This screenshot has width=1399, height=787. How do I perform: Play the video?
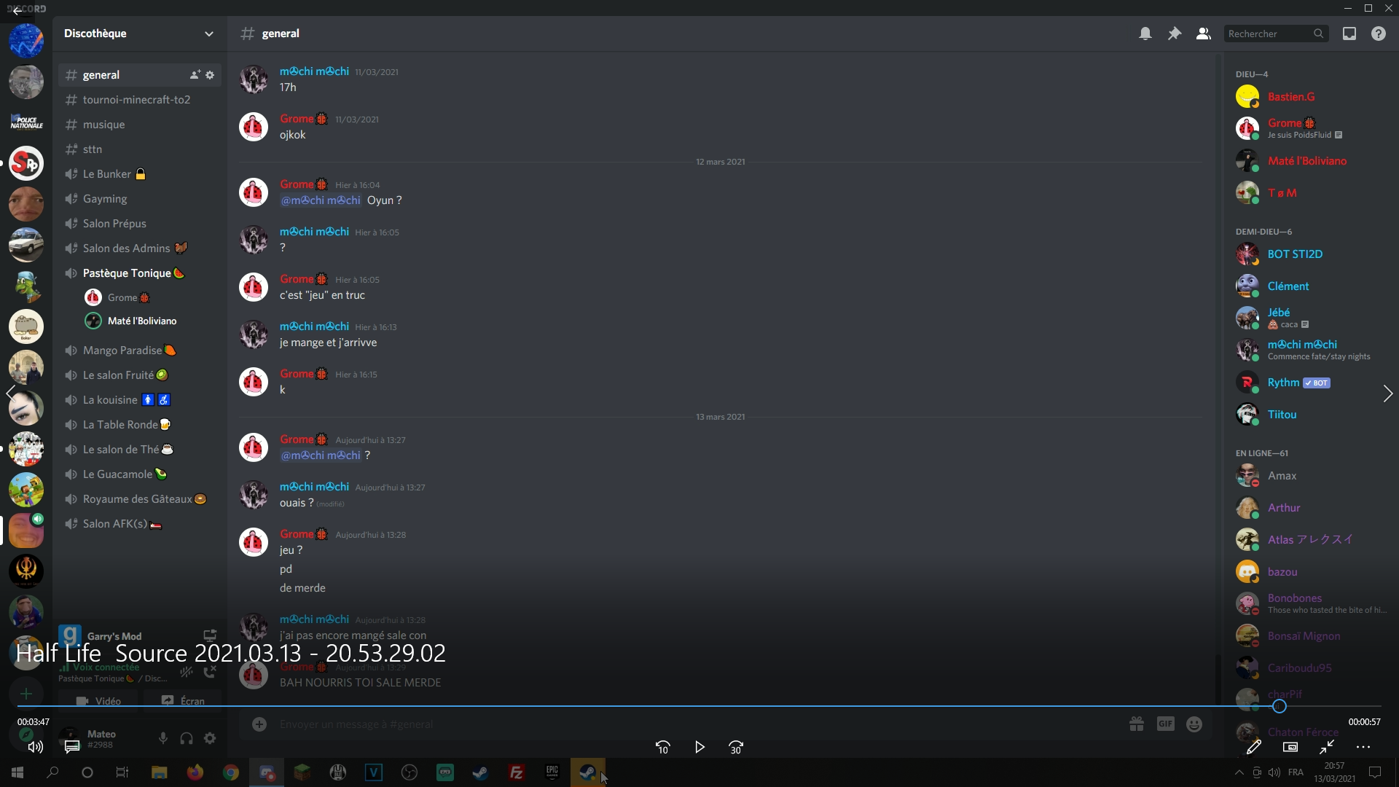pos(699,747)
